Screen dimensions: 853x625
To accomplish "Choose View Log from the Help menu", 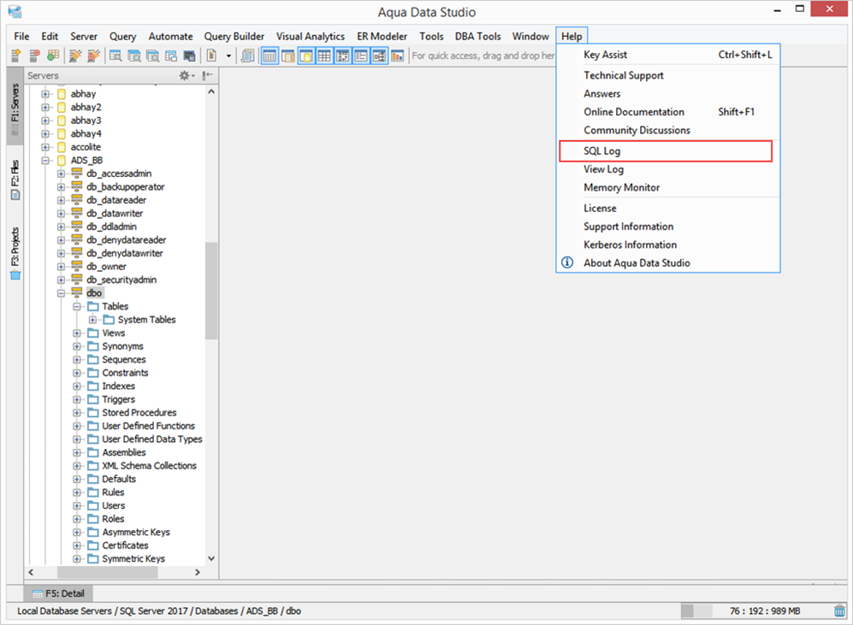I will (x=668, y=169).
